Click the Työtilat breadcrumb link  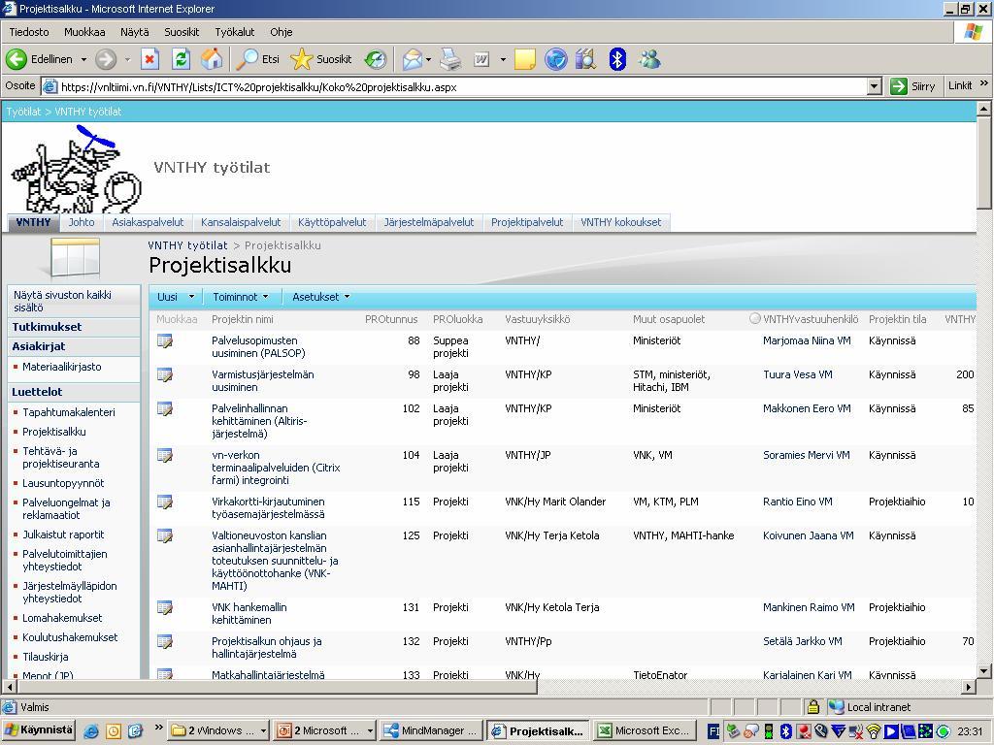[x=23, y=112]
